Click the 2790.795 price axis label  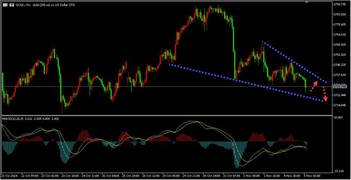click(x=340, y=4)
